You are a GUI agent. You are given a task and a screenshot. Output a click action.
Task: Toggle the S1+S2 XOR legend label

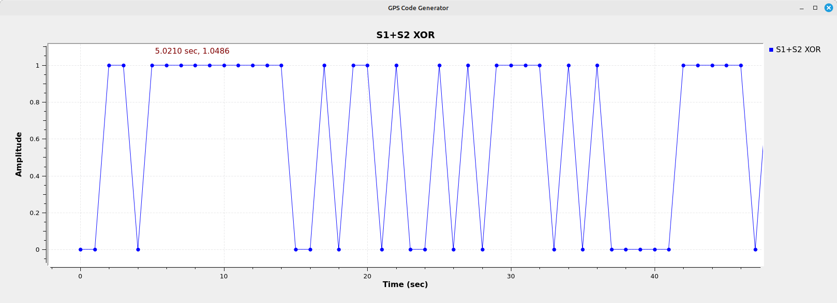pos(798,50)
